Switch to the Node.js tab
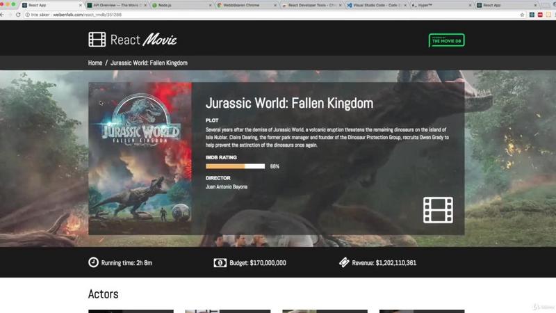 [181, 6]
